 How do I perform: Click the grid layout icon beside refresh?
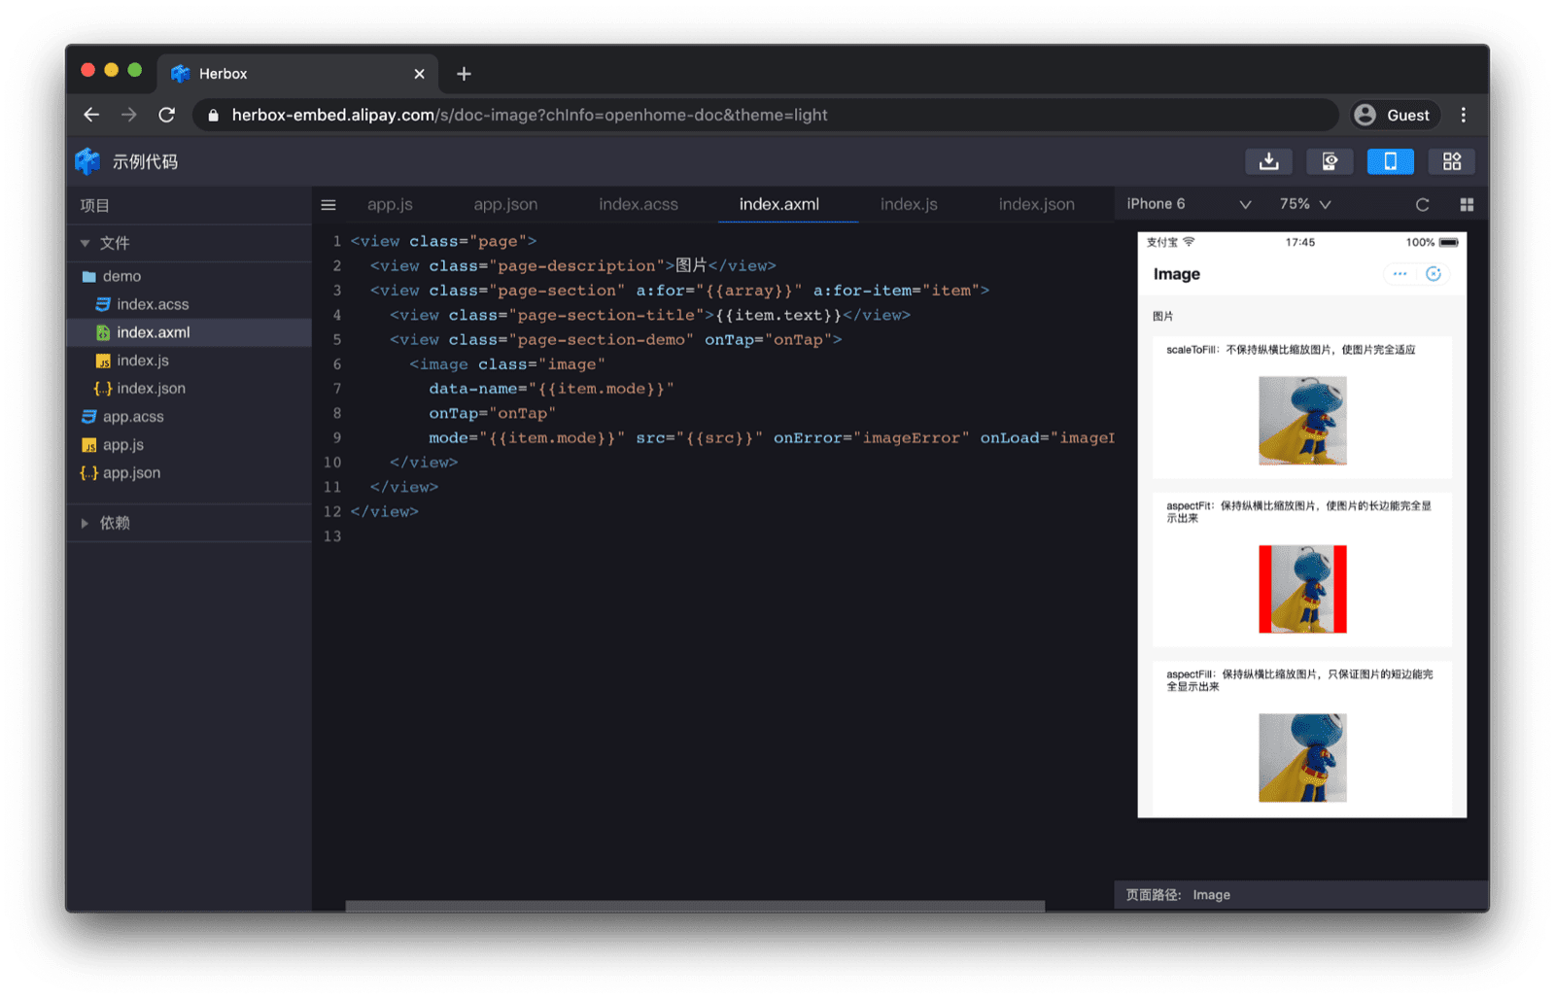(1468, 204)
